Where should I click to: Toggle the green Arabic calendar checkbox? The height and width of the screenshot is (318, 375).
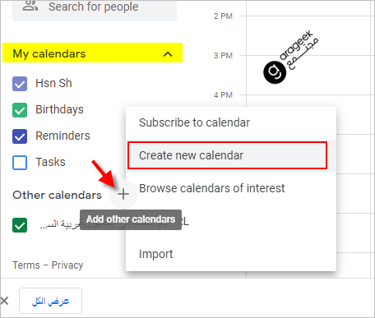[x=20, y=225]
